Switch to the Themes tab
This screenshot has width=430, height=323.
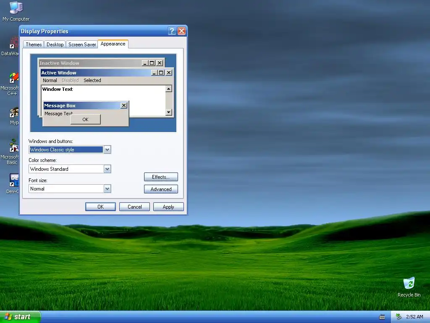pos(34,45)
